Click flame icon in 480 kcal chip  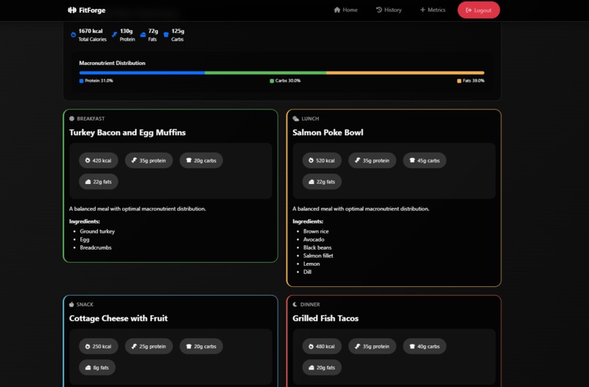point(311,346)
